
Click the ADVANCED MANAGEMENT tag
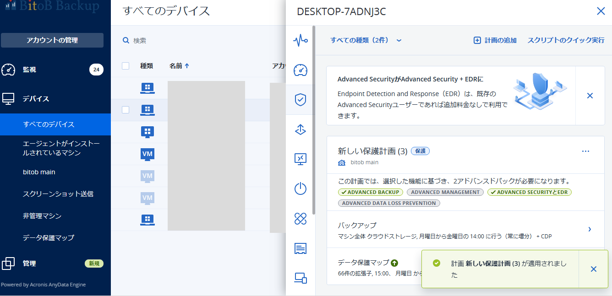445,192
